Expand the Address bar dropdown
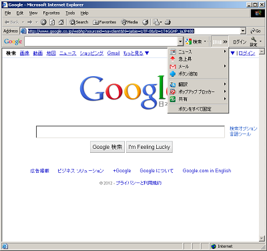The width and height of the screenshot is (267, 251). click(243, 31)
